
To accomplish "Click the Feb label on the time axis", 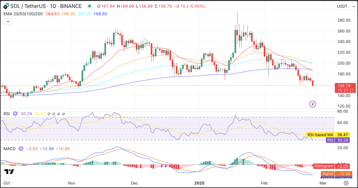I will pyautogui.click(x=264, y=183).
